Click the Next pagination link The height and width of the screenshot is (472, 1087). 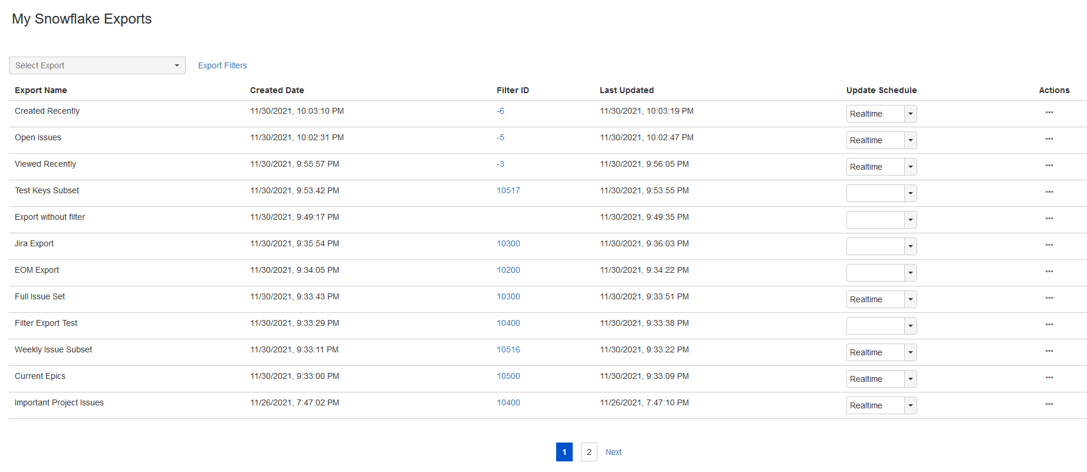pos(613,452)
